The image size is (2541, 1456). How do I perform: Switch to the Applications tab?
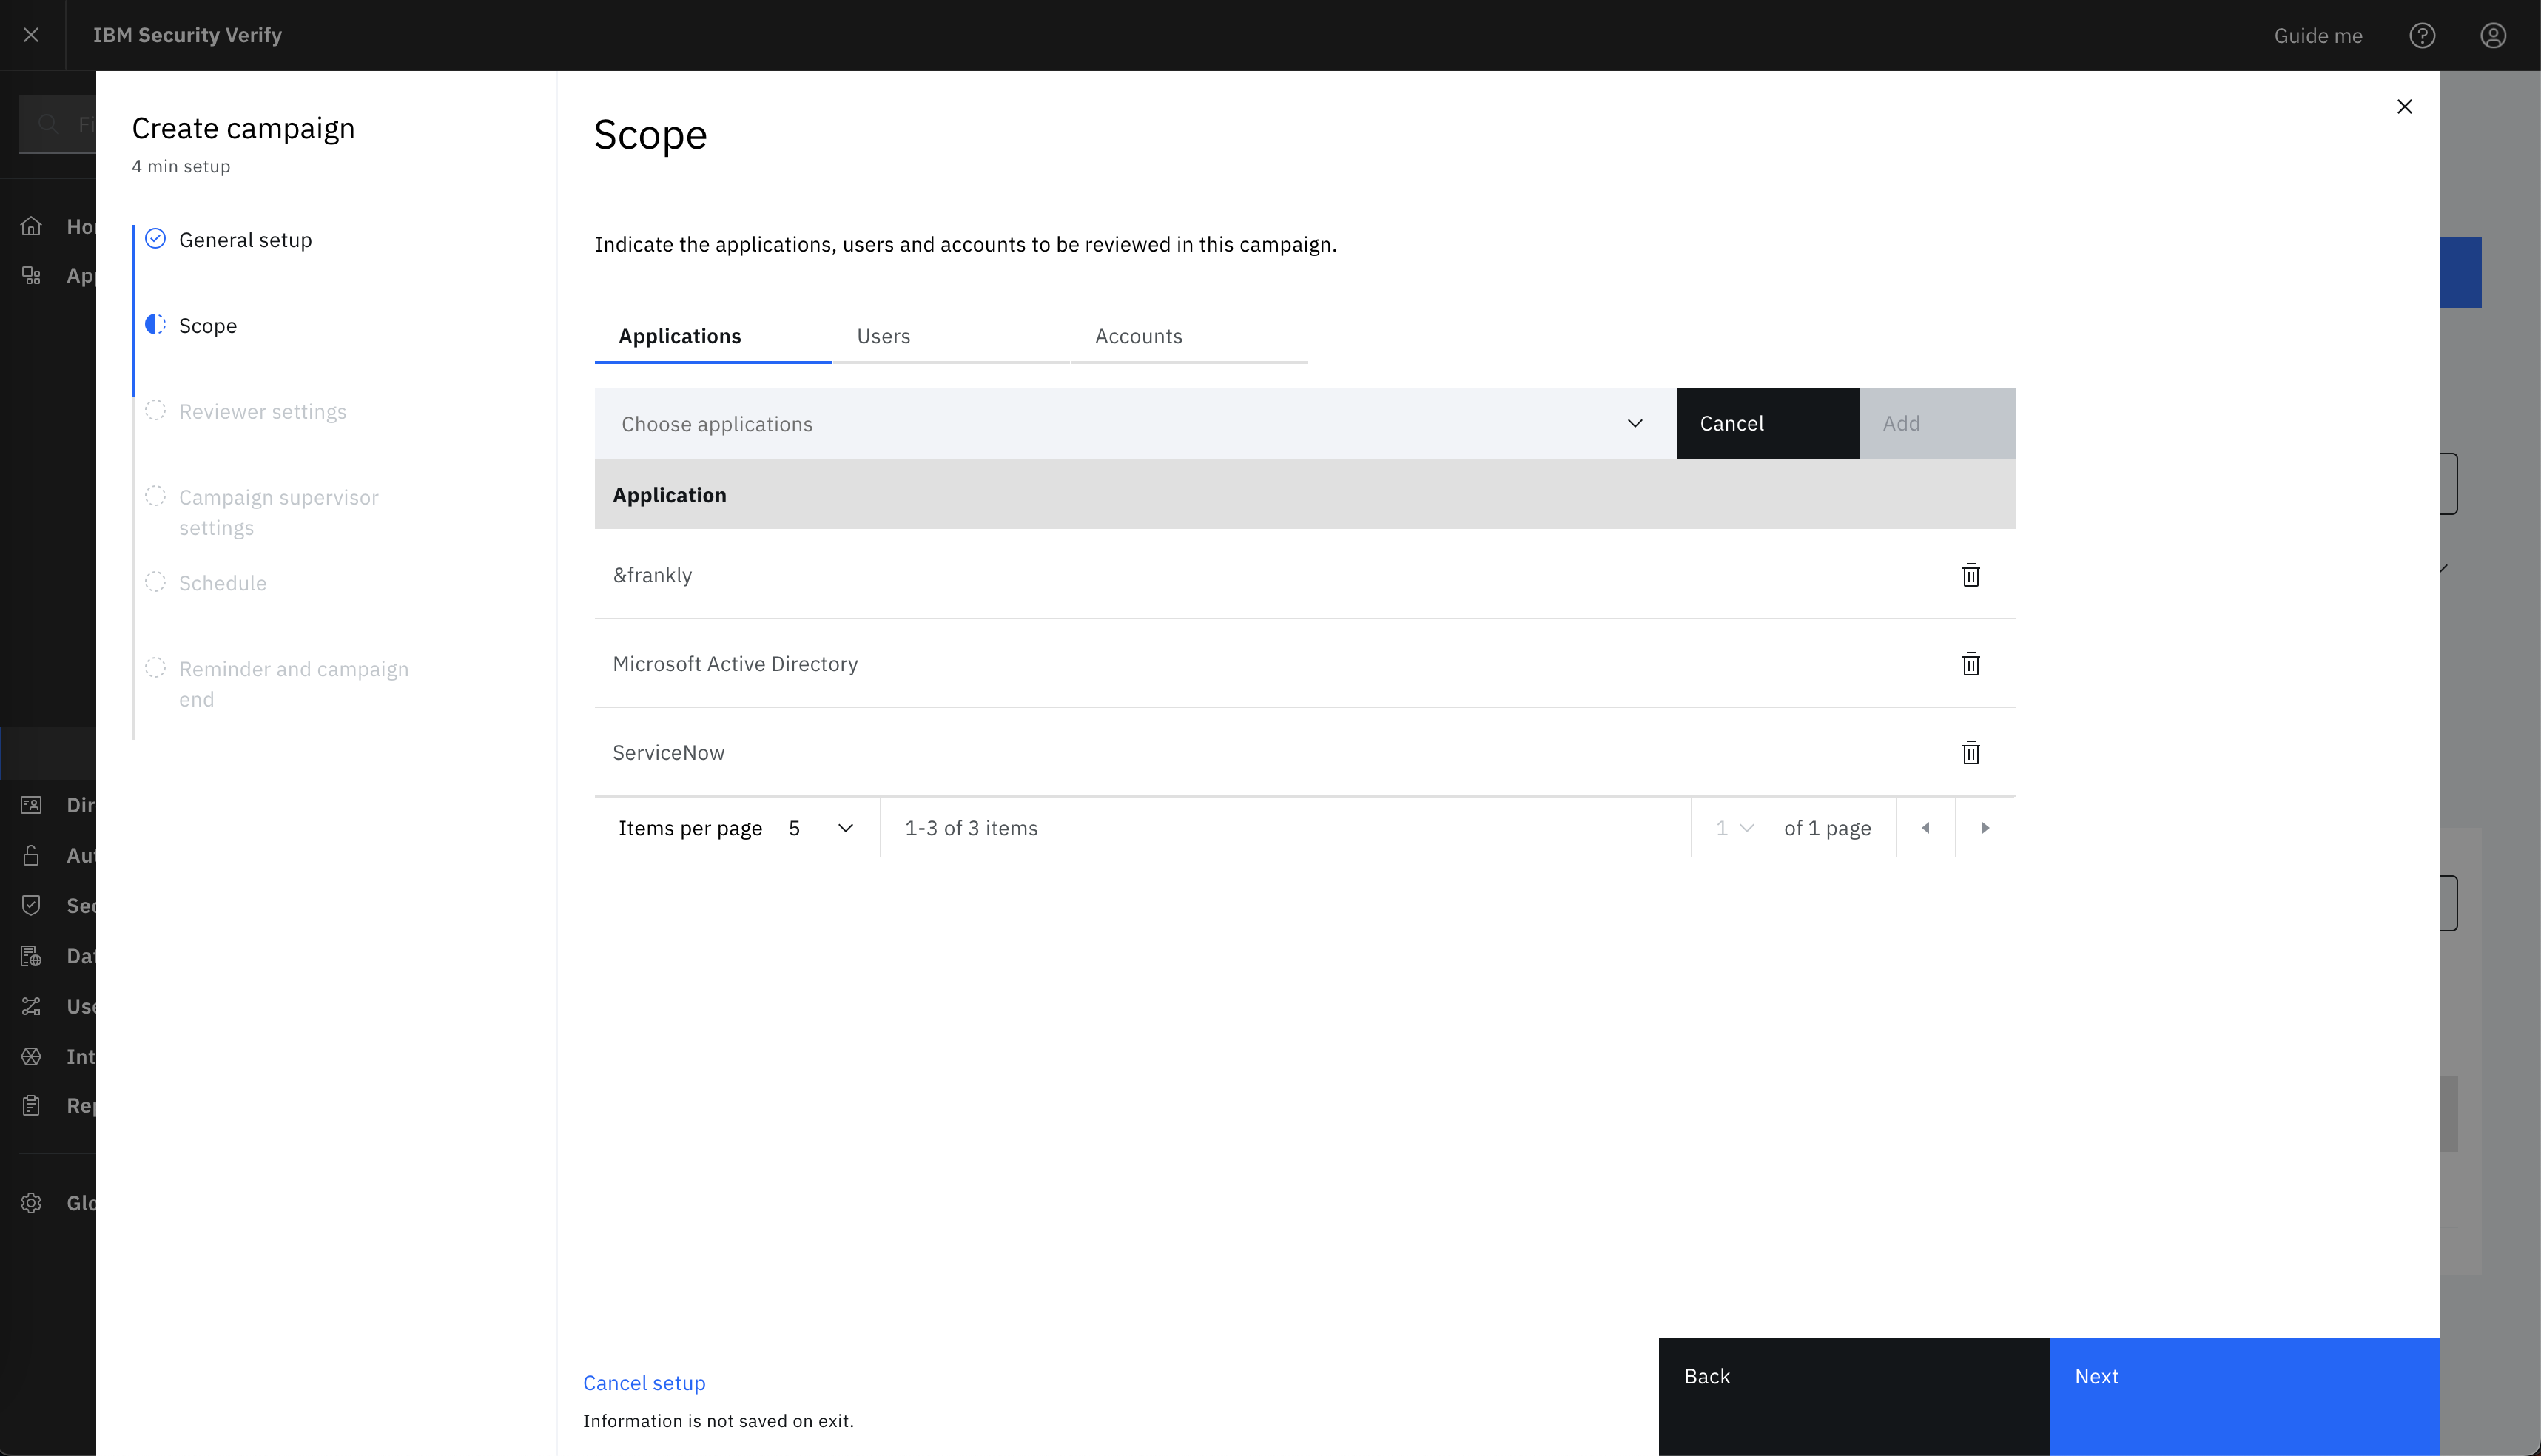(x=712, y=337)
